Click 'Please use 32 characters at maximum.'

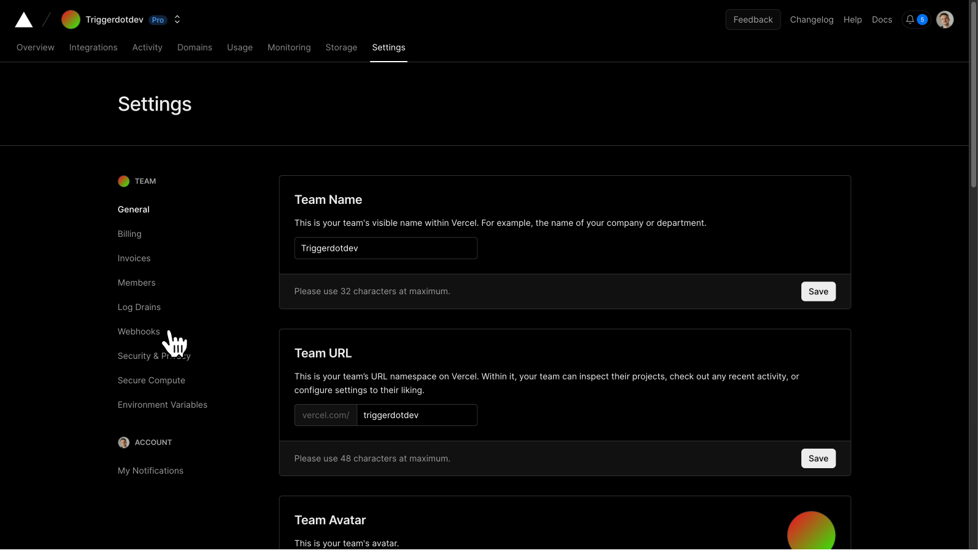[x=372, y=292]
